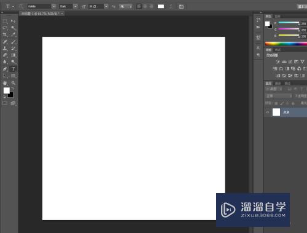
Task: Add an Exposure adjustment
Action: [296, 61]
